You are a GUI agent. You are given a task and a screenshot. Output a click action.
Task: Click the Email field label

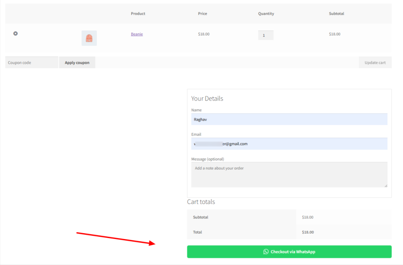tap(196, 135)
